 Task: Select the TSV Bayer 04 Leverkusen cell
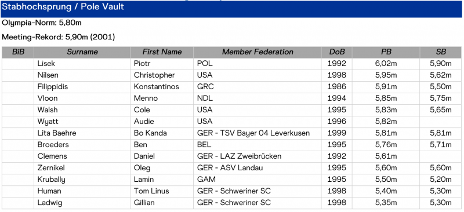click(258, 133)
